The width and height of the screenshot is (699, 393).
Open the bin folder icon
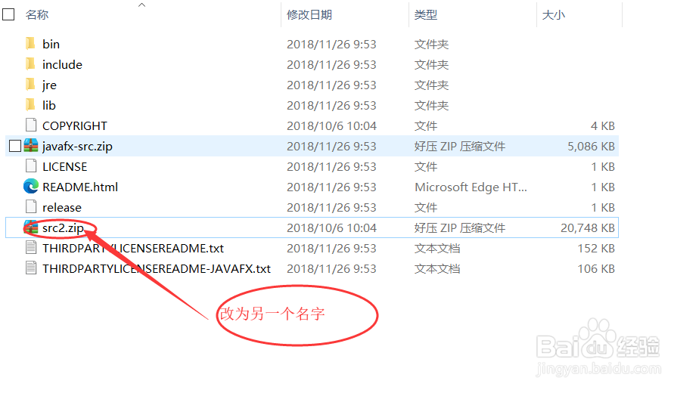click(x=30, y=44)
